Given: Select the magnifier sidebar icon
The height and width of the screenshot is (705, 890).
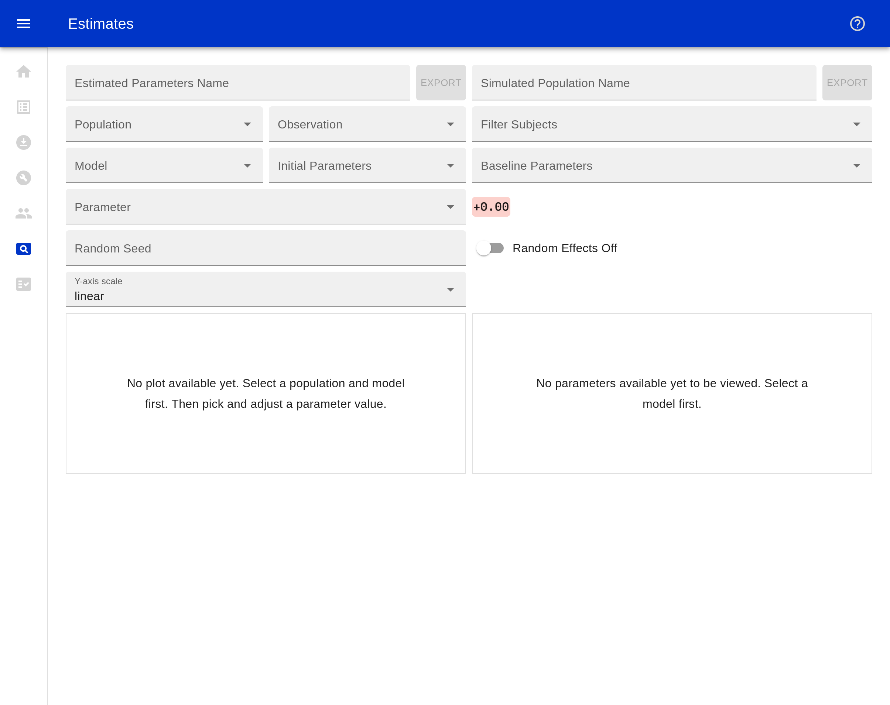Looking at the screenshot, I should pyautogui.click(x=24, y=249).
